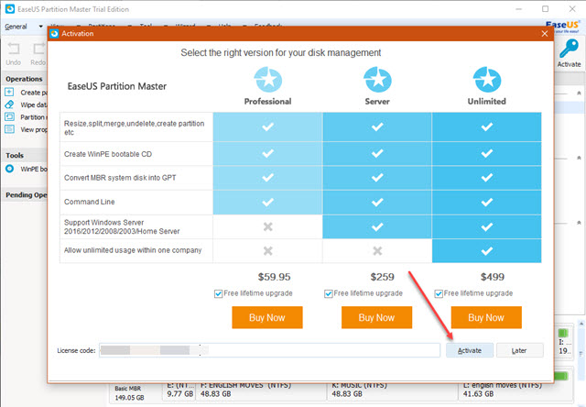The width and height of the screenshot is (586, 407).
Task: Click the EaseUS logo at top right
Action: coord(562,27)
